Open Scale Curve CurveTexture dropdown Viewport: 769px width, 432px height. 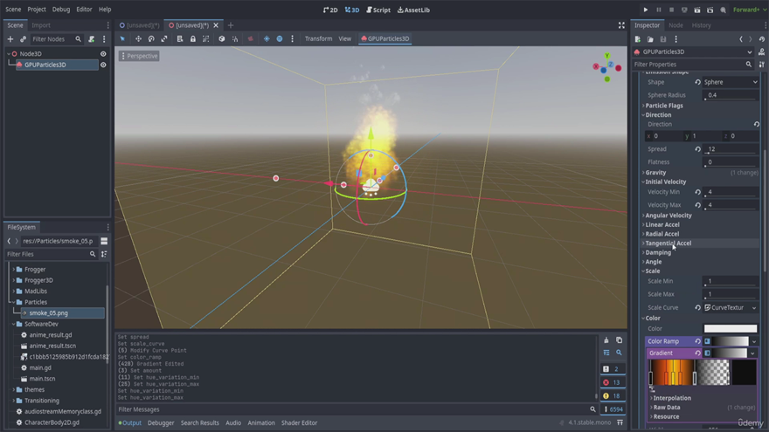pyautogui.click(x=731, y=307)
